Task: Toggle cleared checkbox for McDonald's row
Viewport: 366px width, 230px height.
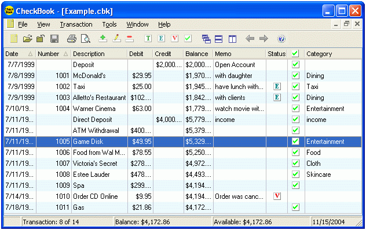Action: coord(295,75)
